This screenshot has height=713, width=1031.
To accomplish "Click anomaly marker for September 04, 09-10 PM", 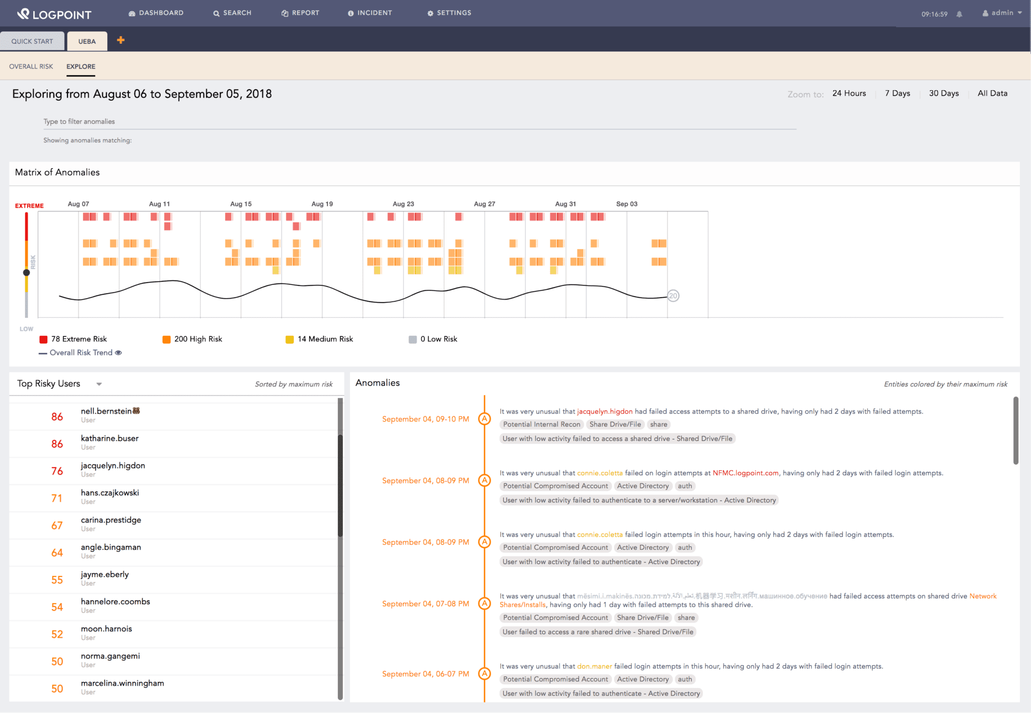I will (x=484, y=419).
